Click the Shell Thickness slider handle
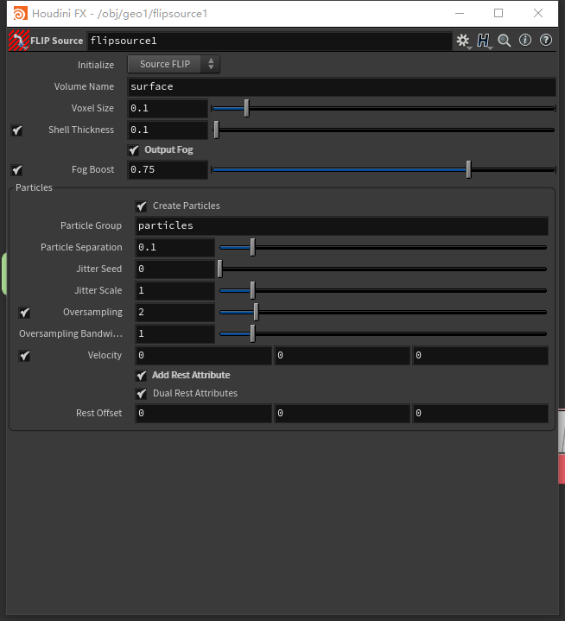Screen dimensions: 565x621 (x=216, y=130)
